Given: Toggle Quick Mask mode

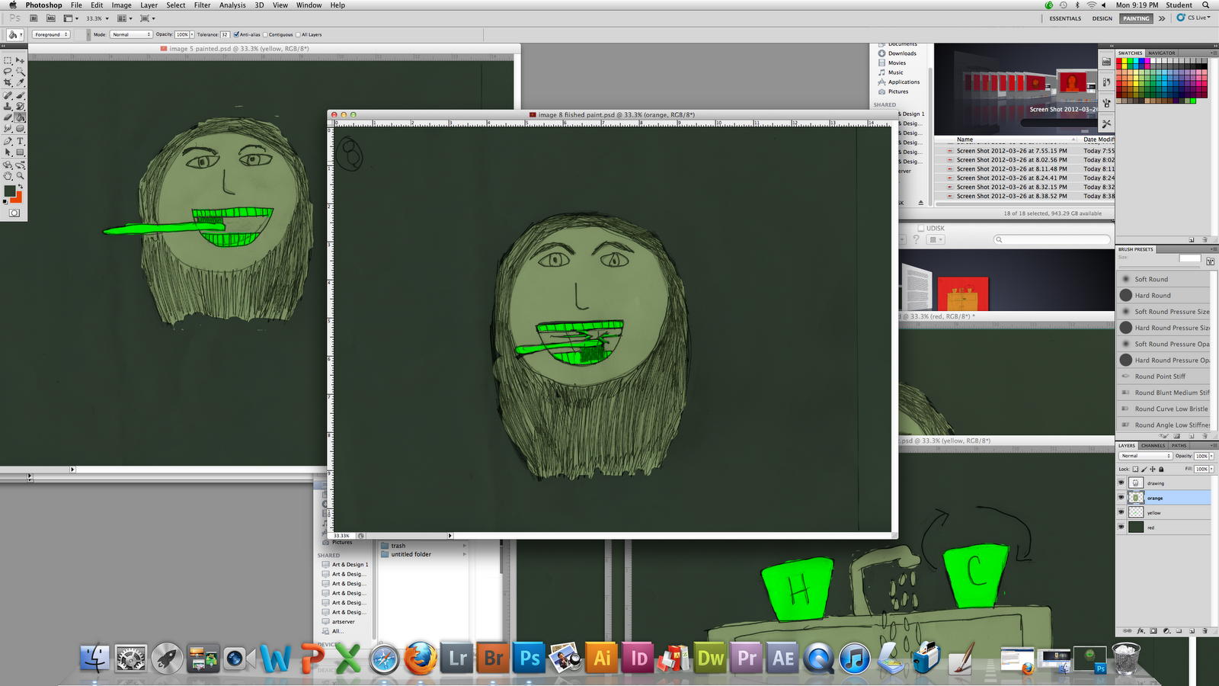Looking at the screenshot, I should pos(14,213).
